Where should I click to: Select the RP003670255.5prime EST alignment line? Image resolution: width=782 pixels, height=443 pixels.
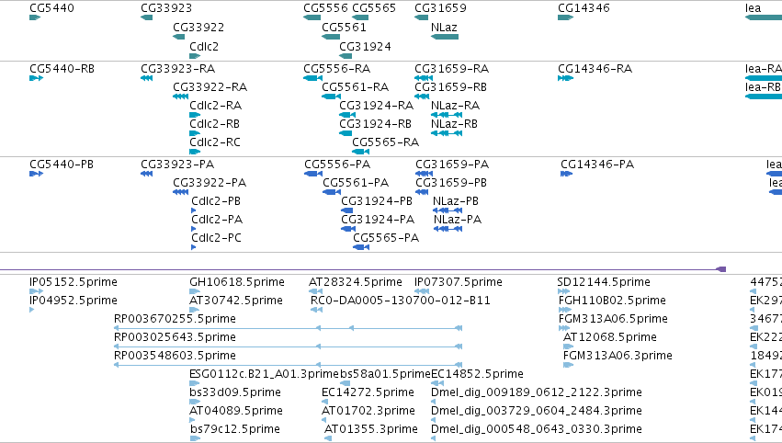(289, 328)
